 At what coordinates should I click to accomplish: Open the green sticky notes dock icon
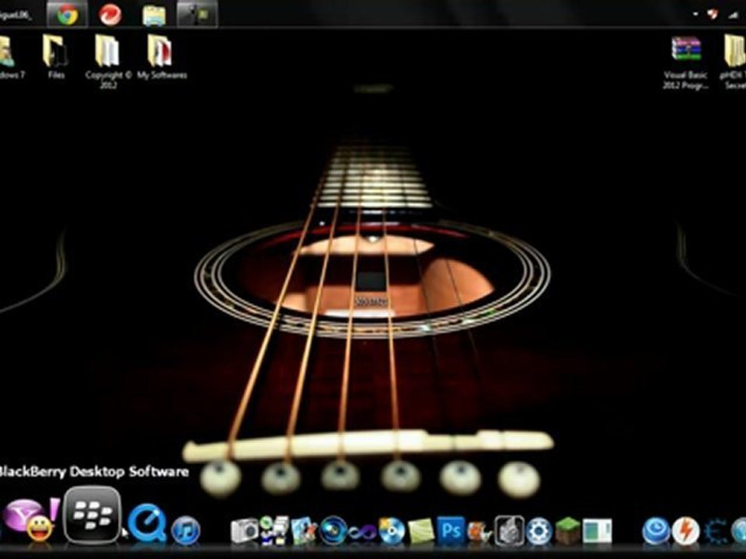tap(421, 531)
